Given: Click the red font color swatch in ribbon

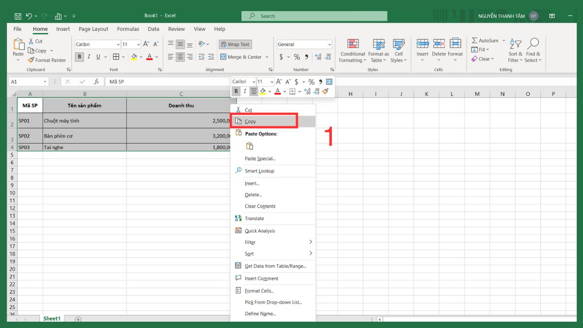Looking at the screenshot, I should click(149, 57).
